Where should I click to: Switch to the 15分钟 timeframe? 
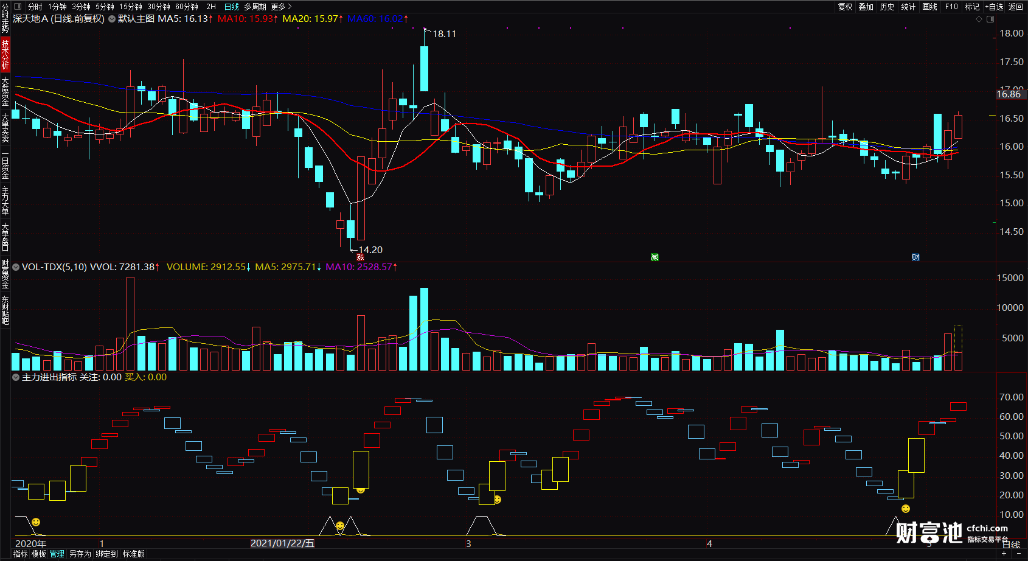pyautogui.click(x=131, y=7)
